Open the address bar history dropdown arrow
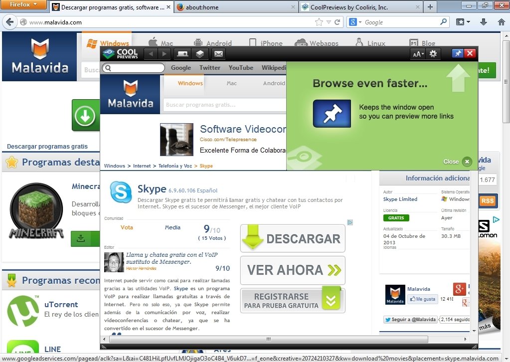The image size is (510, 362). point(329,22)
